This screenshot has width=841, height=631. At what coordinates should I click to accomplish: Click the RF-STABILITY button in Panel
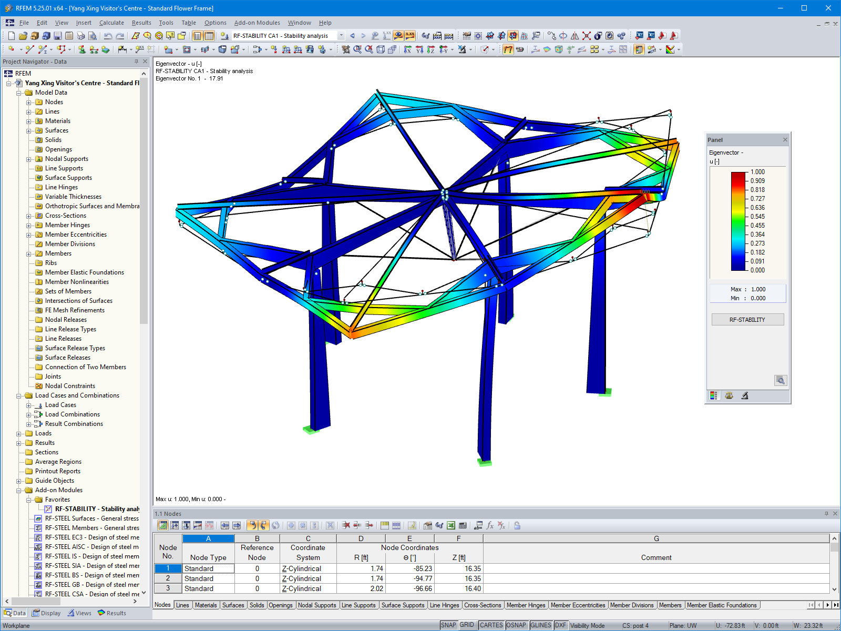747,320
